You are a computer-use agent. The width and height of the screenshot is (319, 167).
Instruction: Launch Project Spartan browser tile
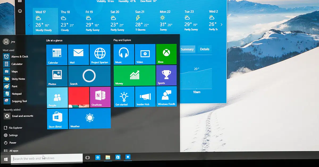pos(100,55)
